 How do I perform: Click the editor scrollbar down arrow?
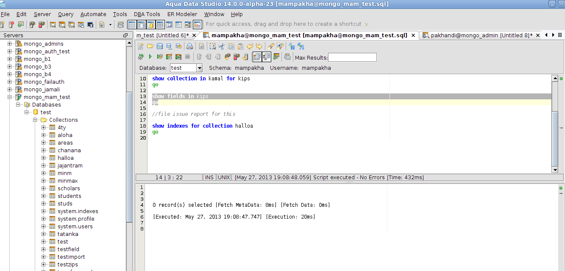pos(555,170)
